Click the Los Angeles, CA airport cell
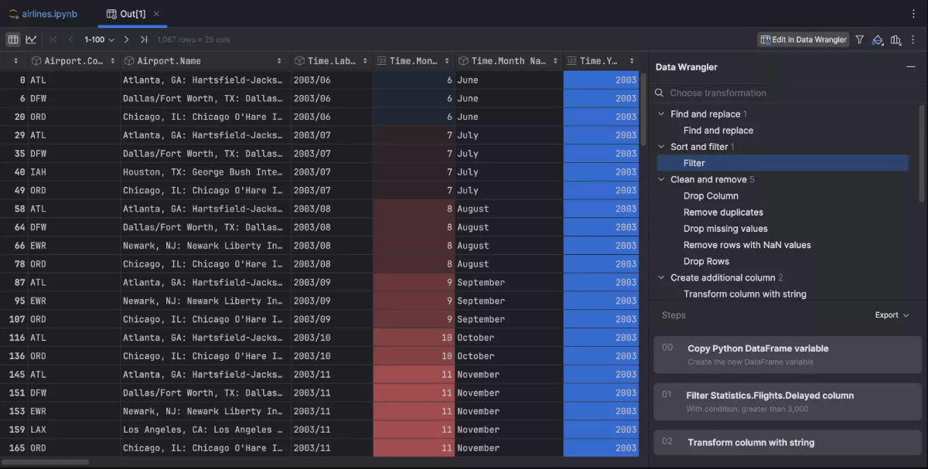Screen dimensions: 928x469 pos(206,430)
